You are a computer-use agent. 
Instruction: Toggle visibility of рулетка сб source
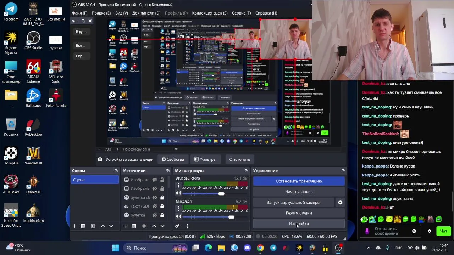(x=155, y=197)
